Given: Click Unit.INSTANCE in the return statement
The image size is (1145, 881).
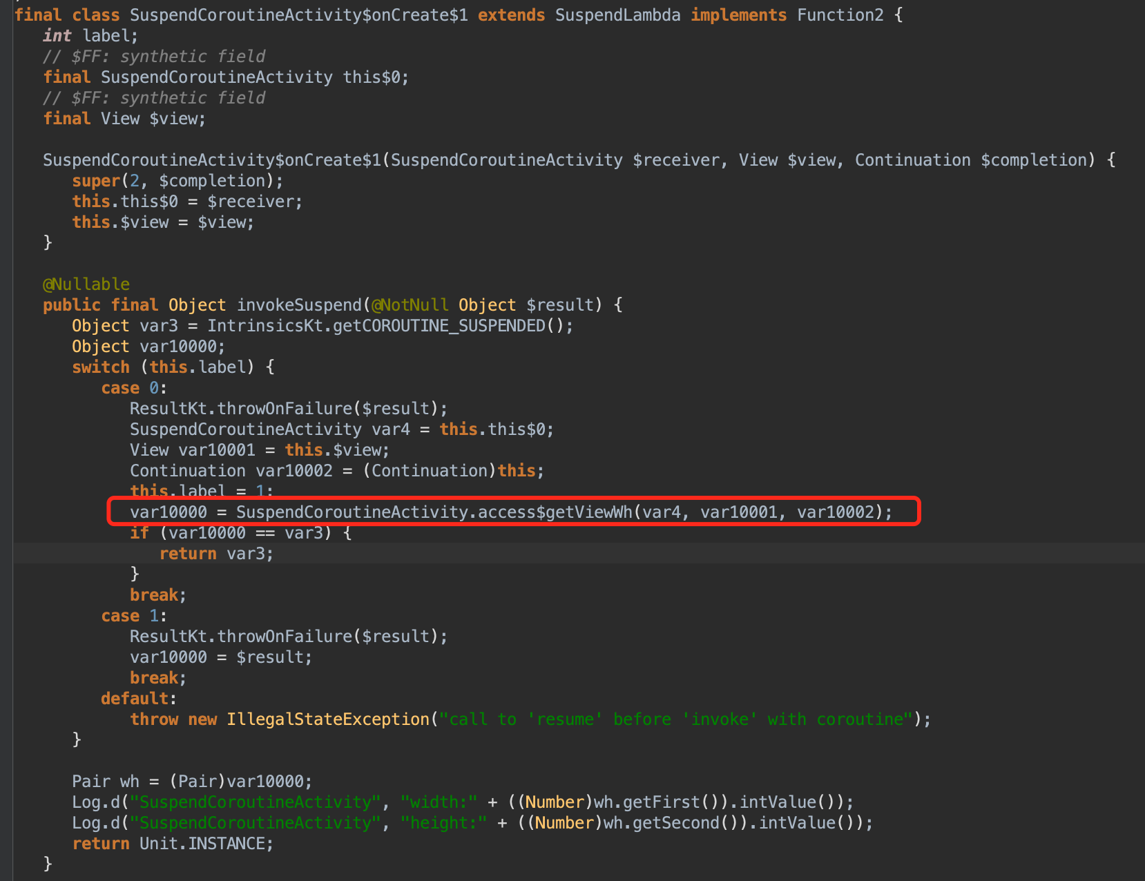Looking at the screenshot, I should pos(206,844).
